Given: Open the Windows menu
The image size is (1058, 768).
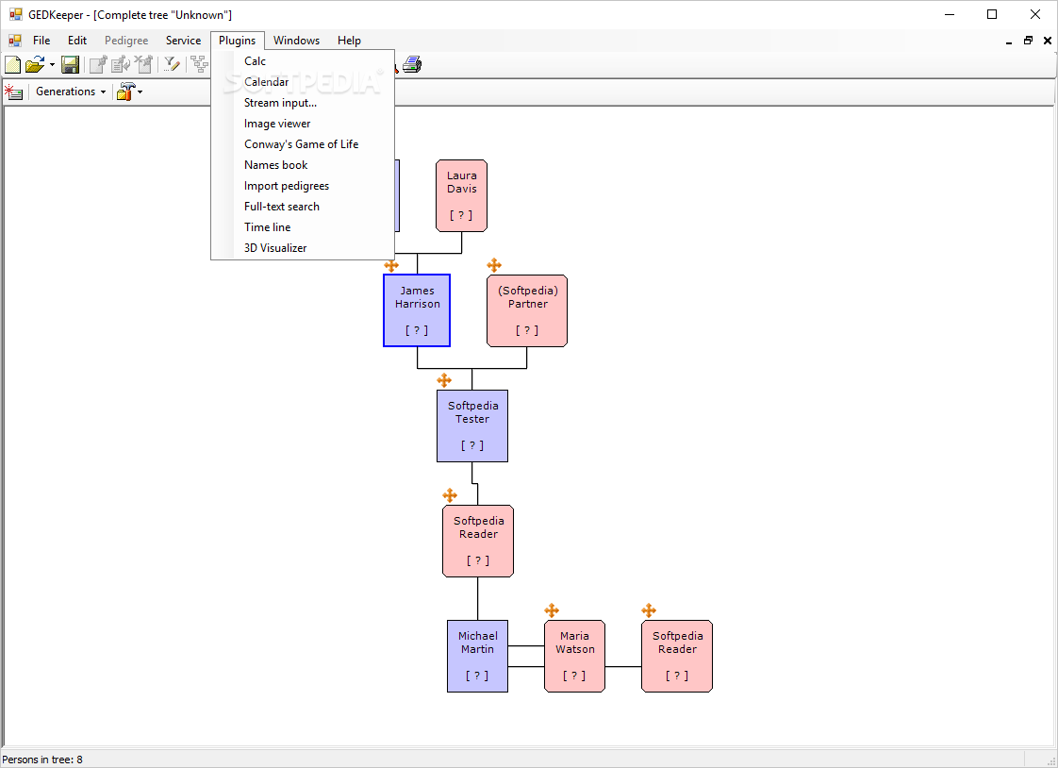Looking at the screenshot, I should 296,41.
